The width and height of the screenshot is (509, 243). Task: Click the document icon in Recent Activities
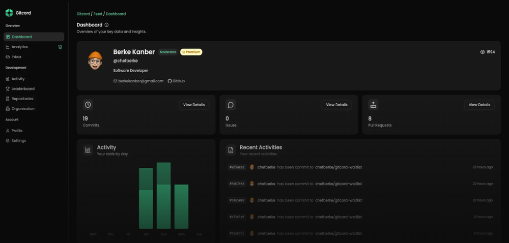point(231,150)
